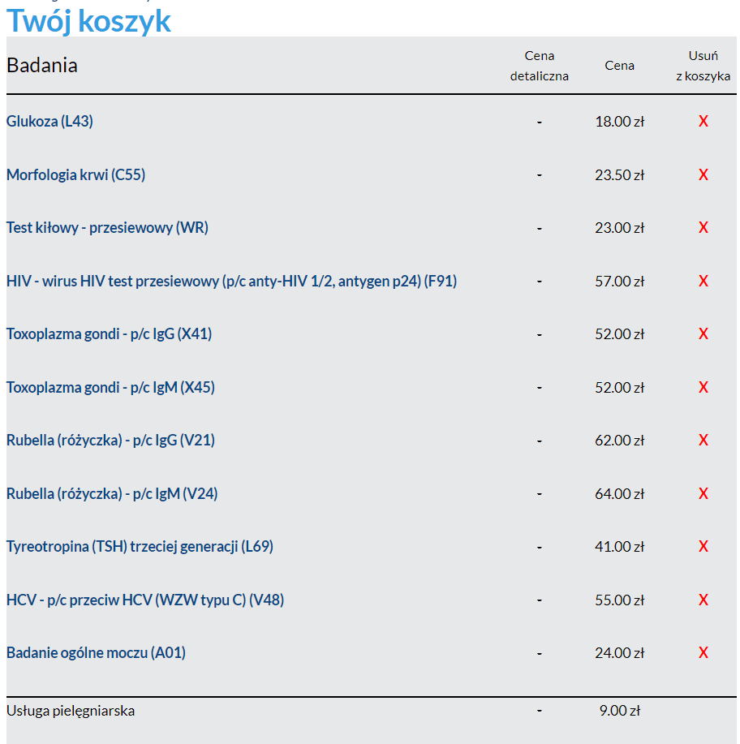The height and width of the screenshot is (744, 740).
Task: Open Tyreotropina (TSH) trzeciej generacji link
Action: click(x=140, y=547)
